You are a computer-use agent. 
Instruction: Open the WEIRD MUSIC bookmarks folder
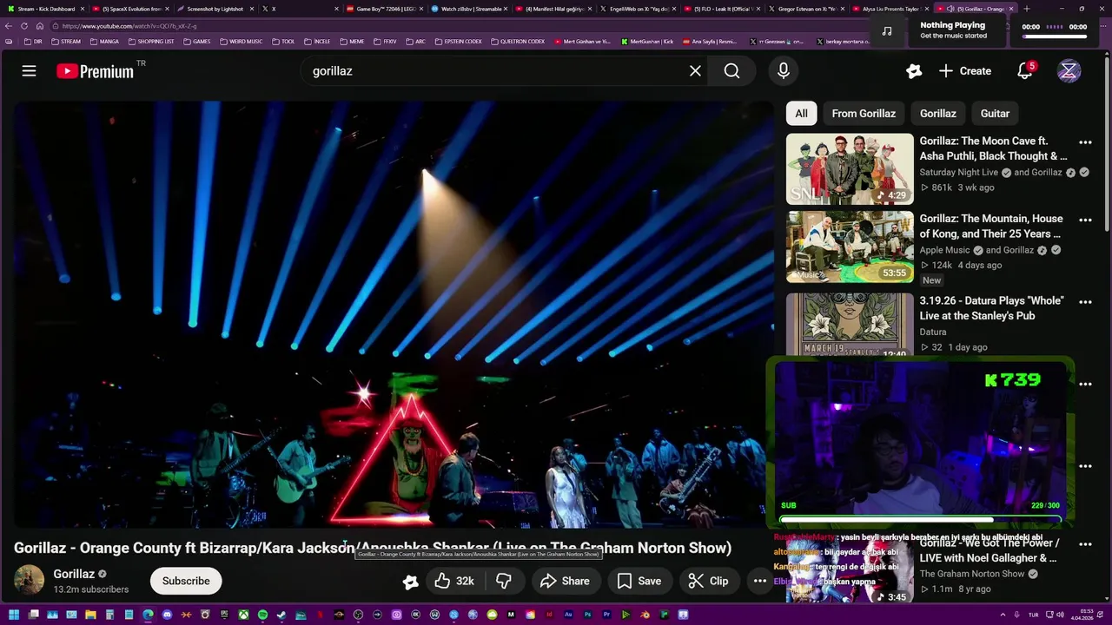point(242,42)
